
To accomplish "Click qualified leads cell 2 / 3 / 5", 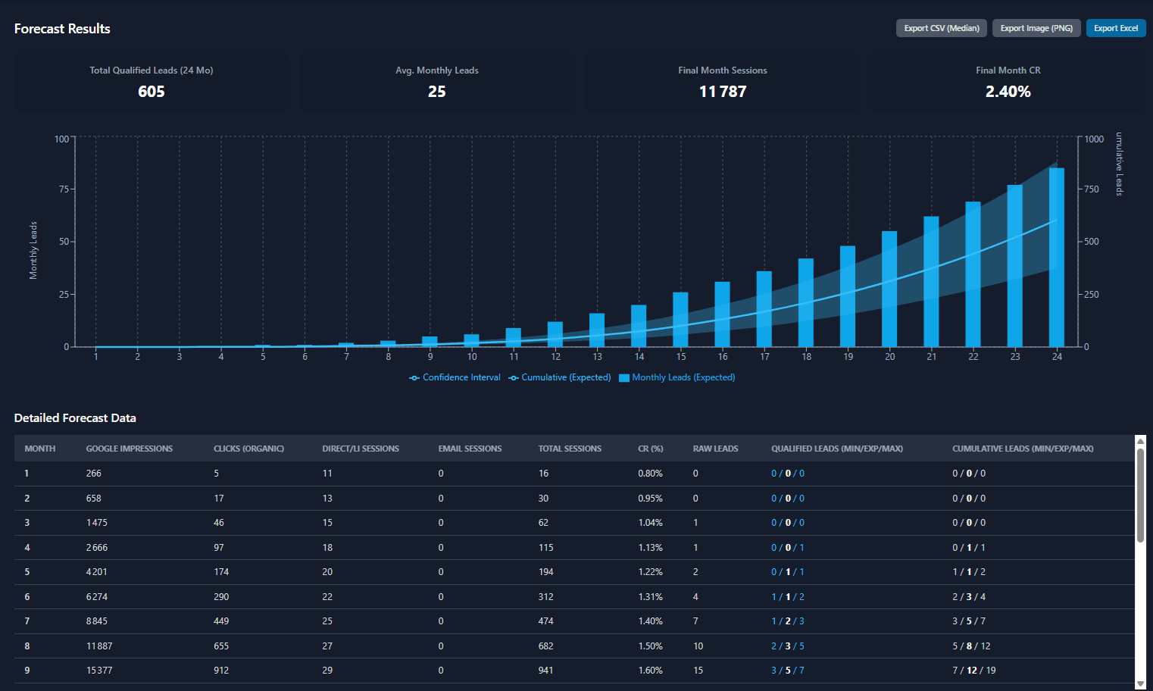I will point(788,646).
